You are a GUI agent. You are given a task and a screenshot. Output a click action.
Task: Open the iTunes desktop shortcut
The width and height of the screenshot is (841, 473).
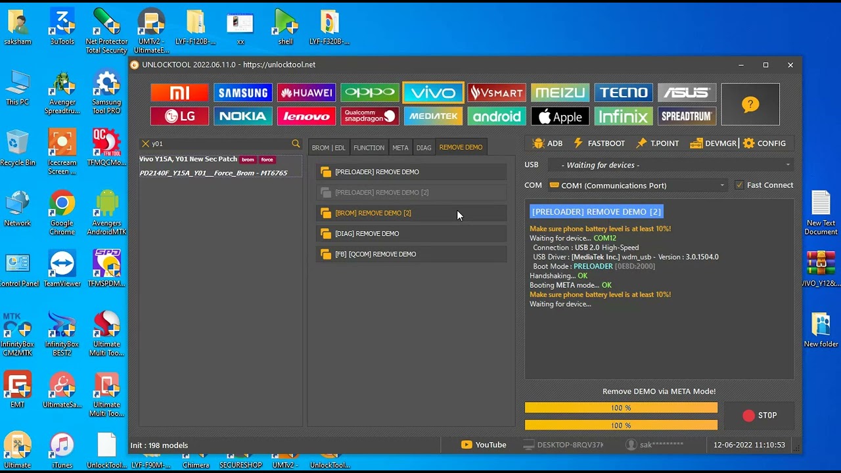click(62, 450)
